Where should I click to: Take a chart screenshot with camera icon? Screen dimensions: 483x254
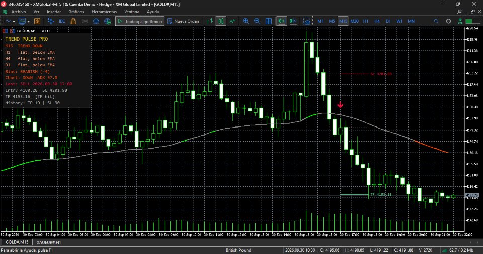[x=307, y=21]
